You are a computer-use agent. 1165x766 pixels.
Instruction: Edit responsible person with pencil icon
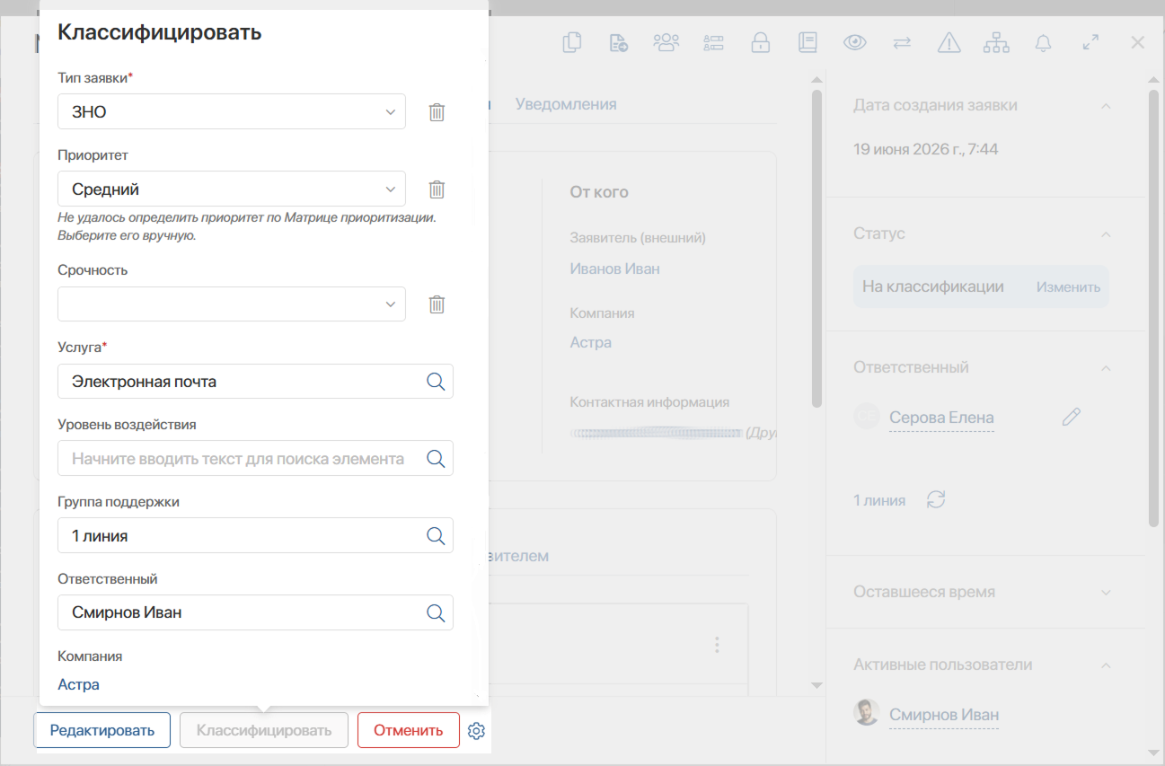1071,417
